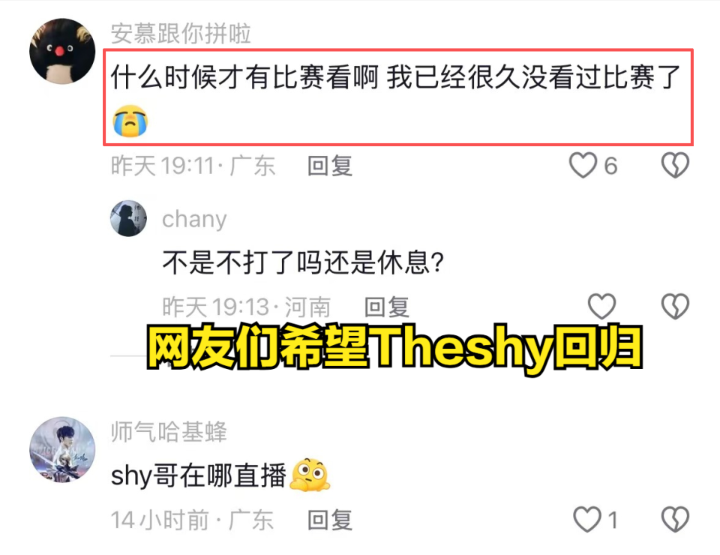Open chany's profile avatar
The image size is (720, 555).
(128, 218)
